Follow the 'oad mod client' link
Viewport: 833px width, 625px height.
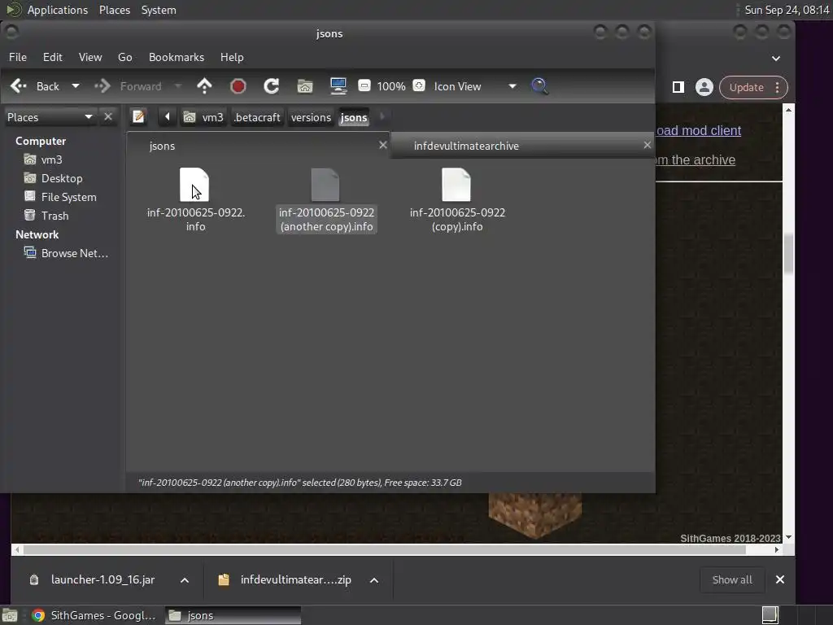(699, 130)
